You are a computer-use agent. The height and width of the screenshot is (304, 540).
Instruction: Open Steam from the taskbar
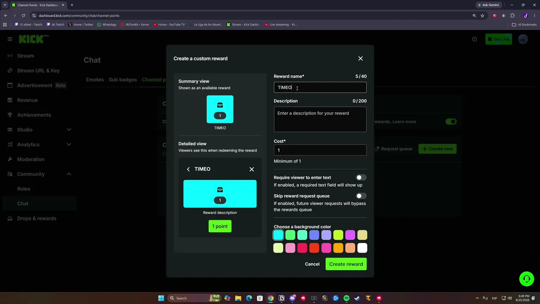click(x=357, y=298)
